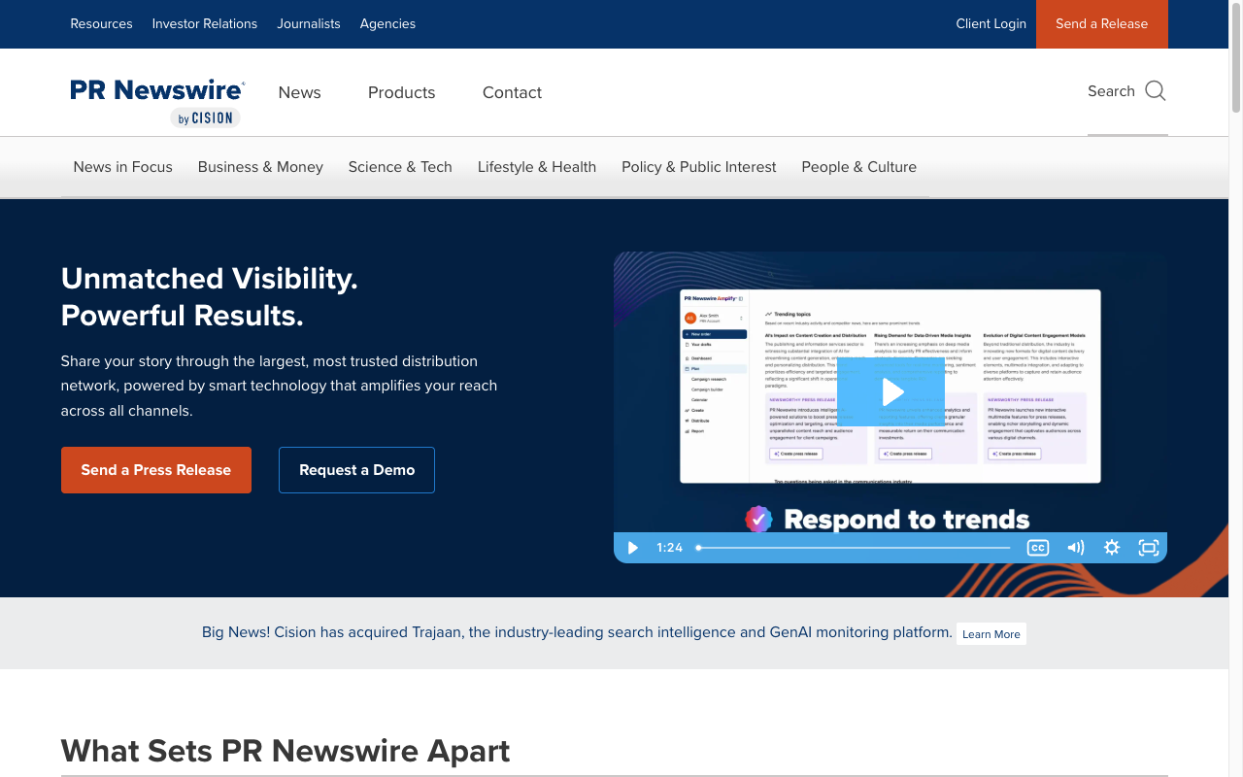
Task: Click the What Sets PR Newswire Apart heading
Action: (x=286, y=751)
